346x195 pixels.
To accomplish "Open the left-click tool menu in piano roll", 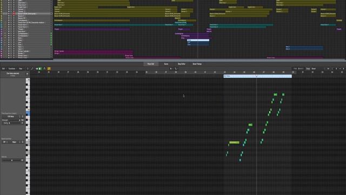I will [171, 69].
